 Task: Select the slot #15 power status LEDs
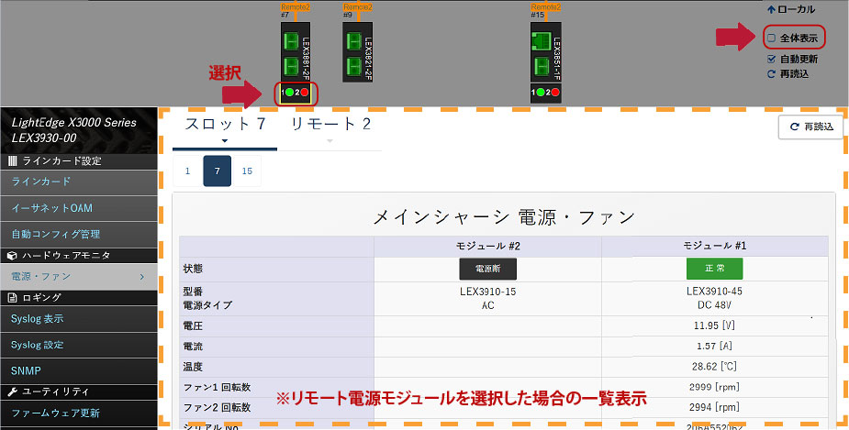point(545,93)
